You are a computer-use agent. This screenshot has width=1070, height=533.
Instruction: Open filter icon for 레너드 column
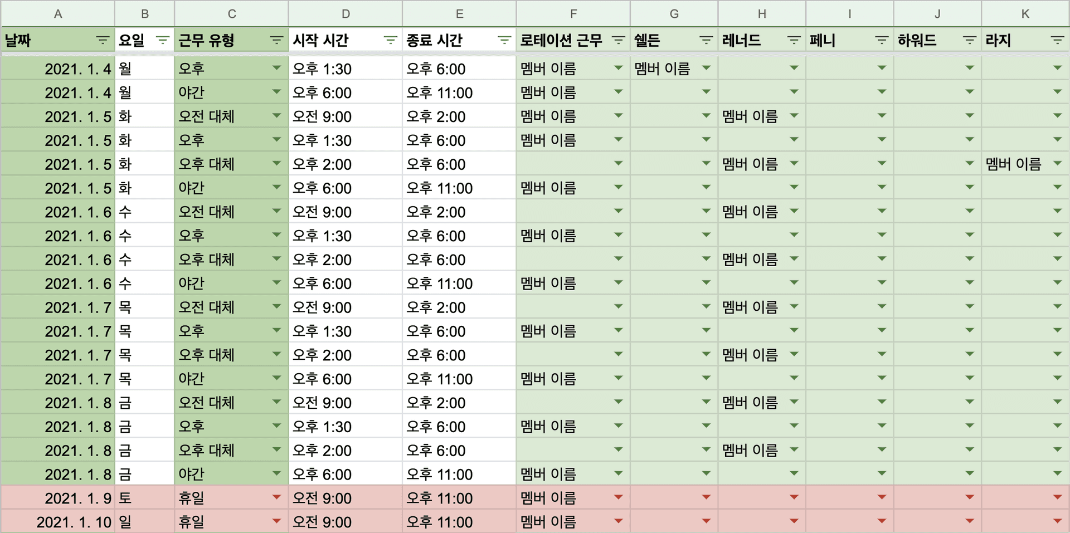coord(794,40)
